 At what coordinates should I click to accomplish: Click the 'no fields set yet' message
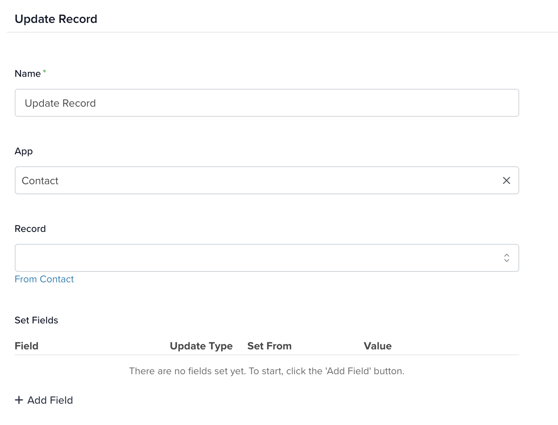point(267,371)
